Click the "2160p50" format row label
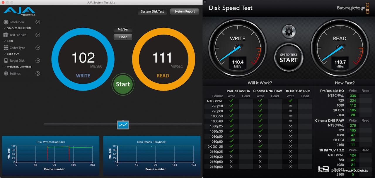 (x=216, y=162)
